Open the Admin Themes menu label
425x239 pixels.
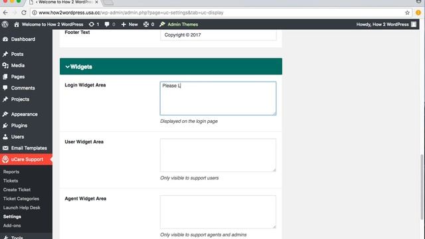183,25
